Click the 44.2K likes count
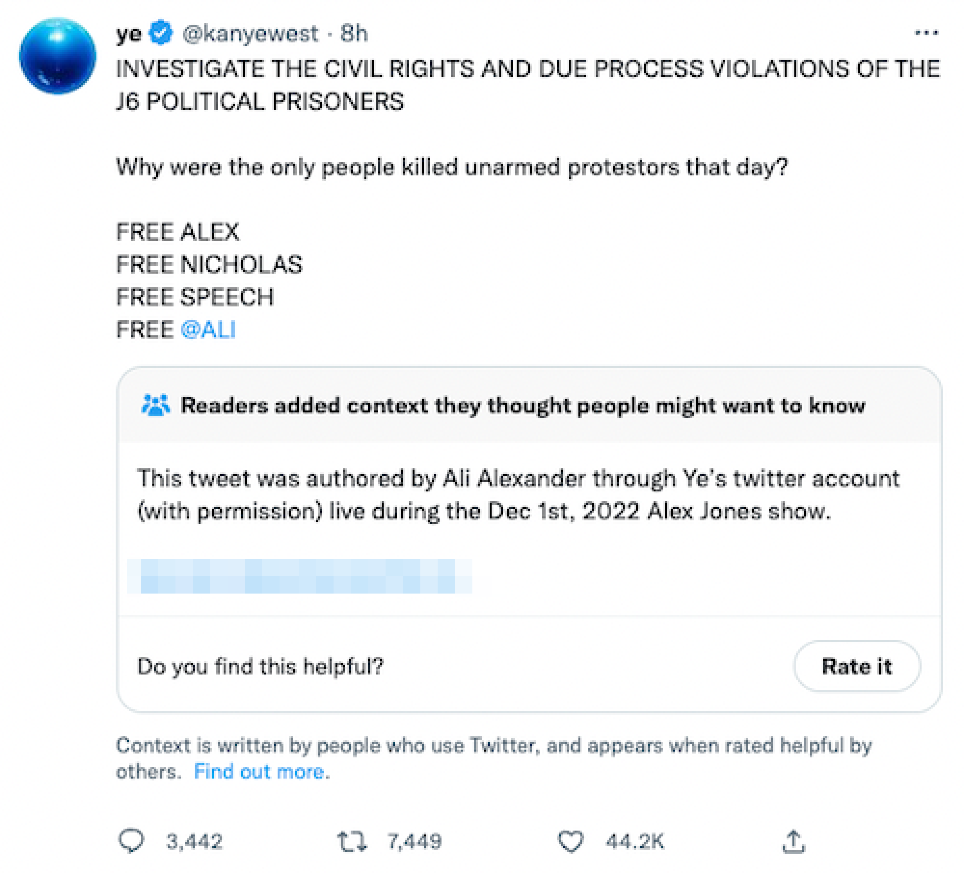This screenshot has width=964, height=873. coord(635,841)
